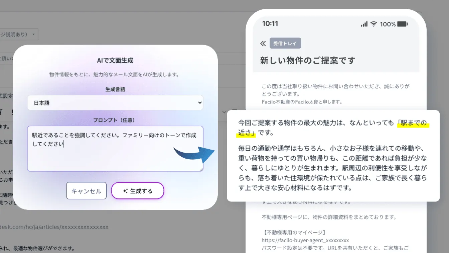Click the sparkle icon on 生成する
This screenshot has height=253, width=449.
click(x=125, y=191)
